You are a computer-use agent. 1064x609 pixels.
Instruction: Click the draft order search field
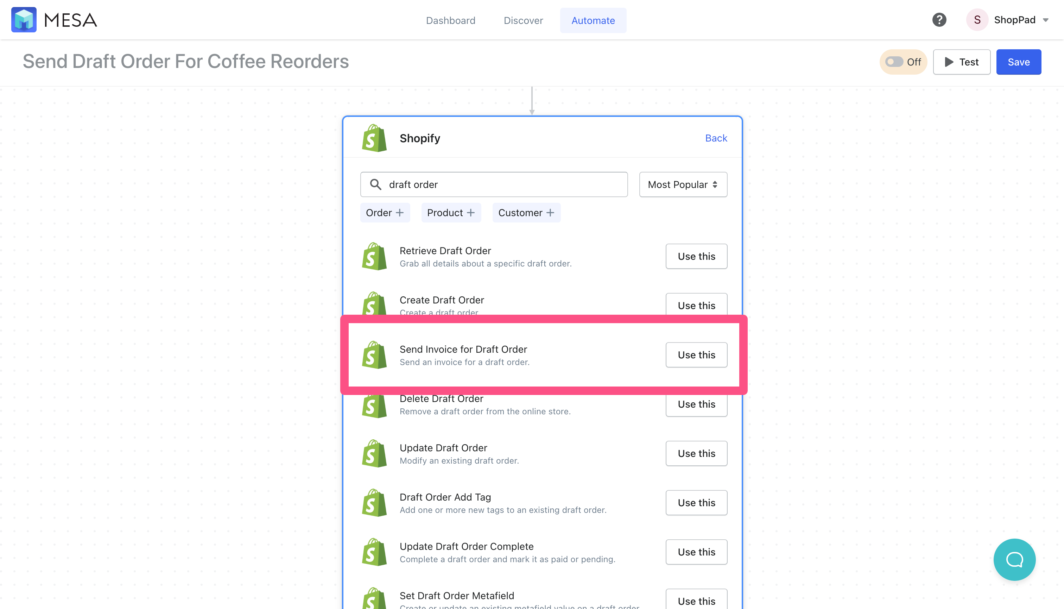click(x=494, y=184)
